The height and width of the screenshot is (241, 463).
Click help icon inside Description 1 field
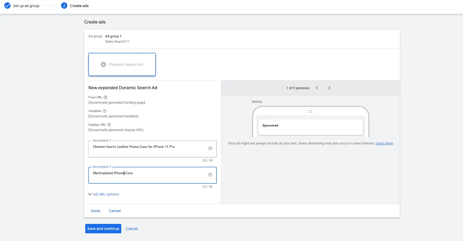click(x=210, y=148)
